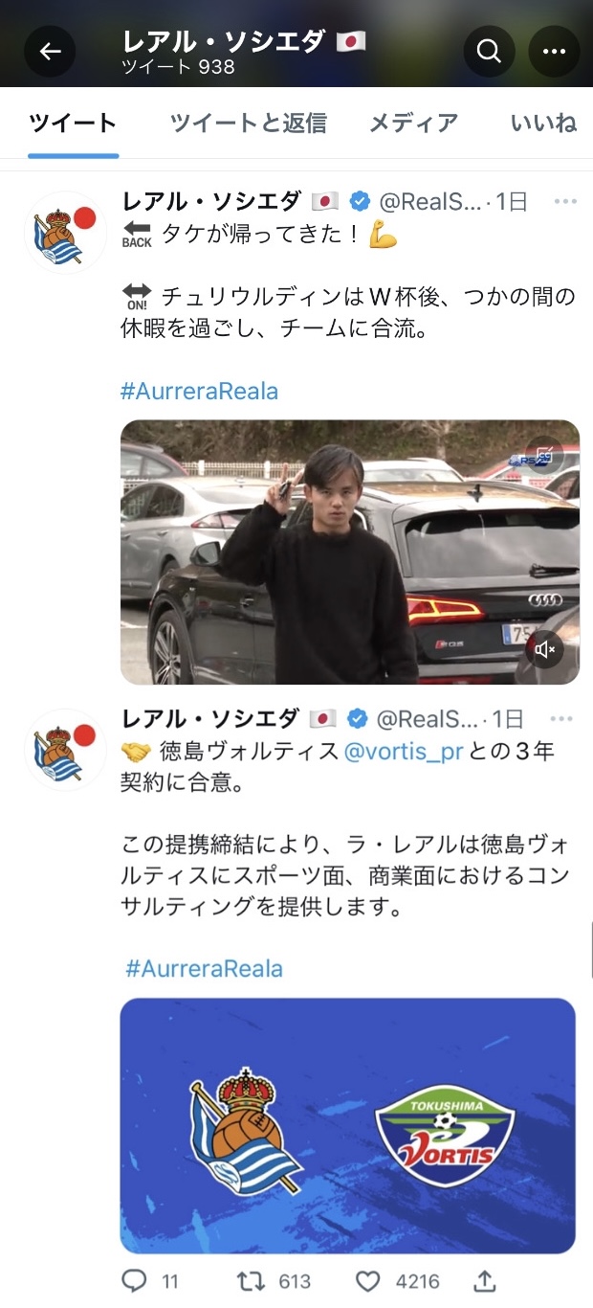Play the video of Take by the car
The image size is (593, 1308).
click(x=350, y=553)
